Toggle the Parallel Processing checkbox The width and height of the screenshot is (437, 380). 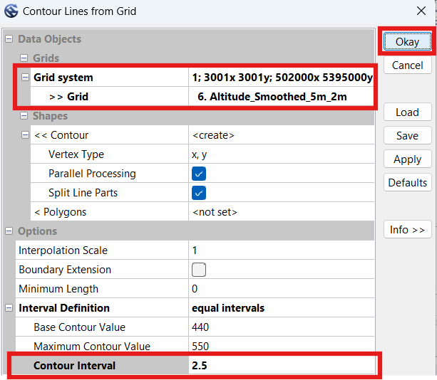coord(199,174)
